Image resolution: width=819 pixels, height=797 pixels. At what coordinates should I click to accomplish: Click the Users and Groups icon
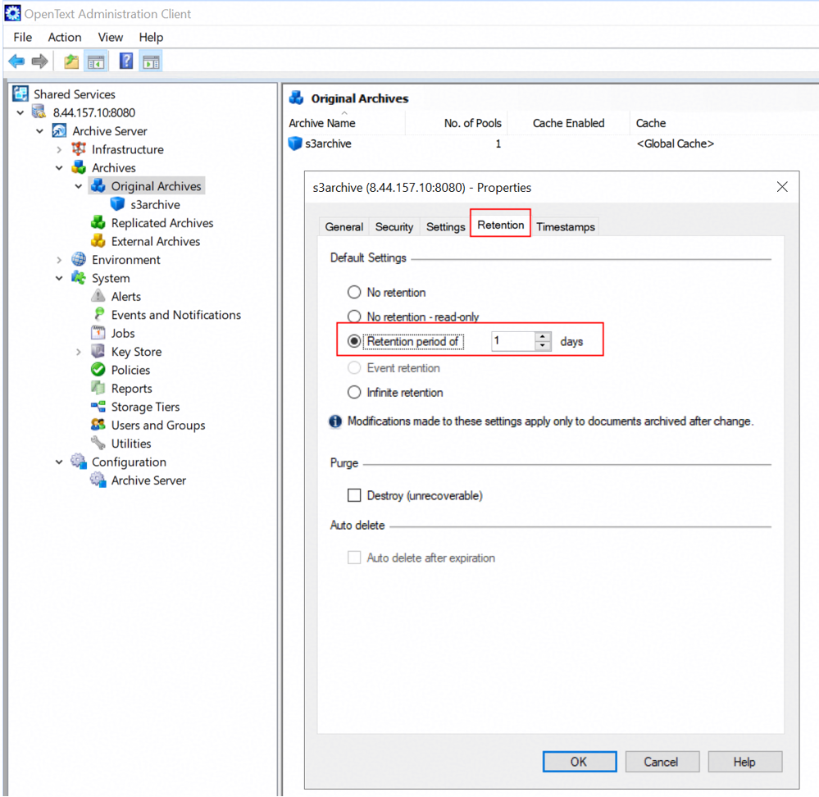(98, 425)
